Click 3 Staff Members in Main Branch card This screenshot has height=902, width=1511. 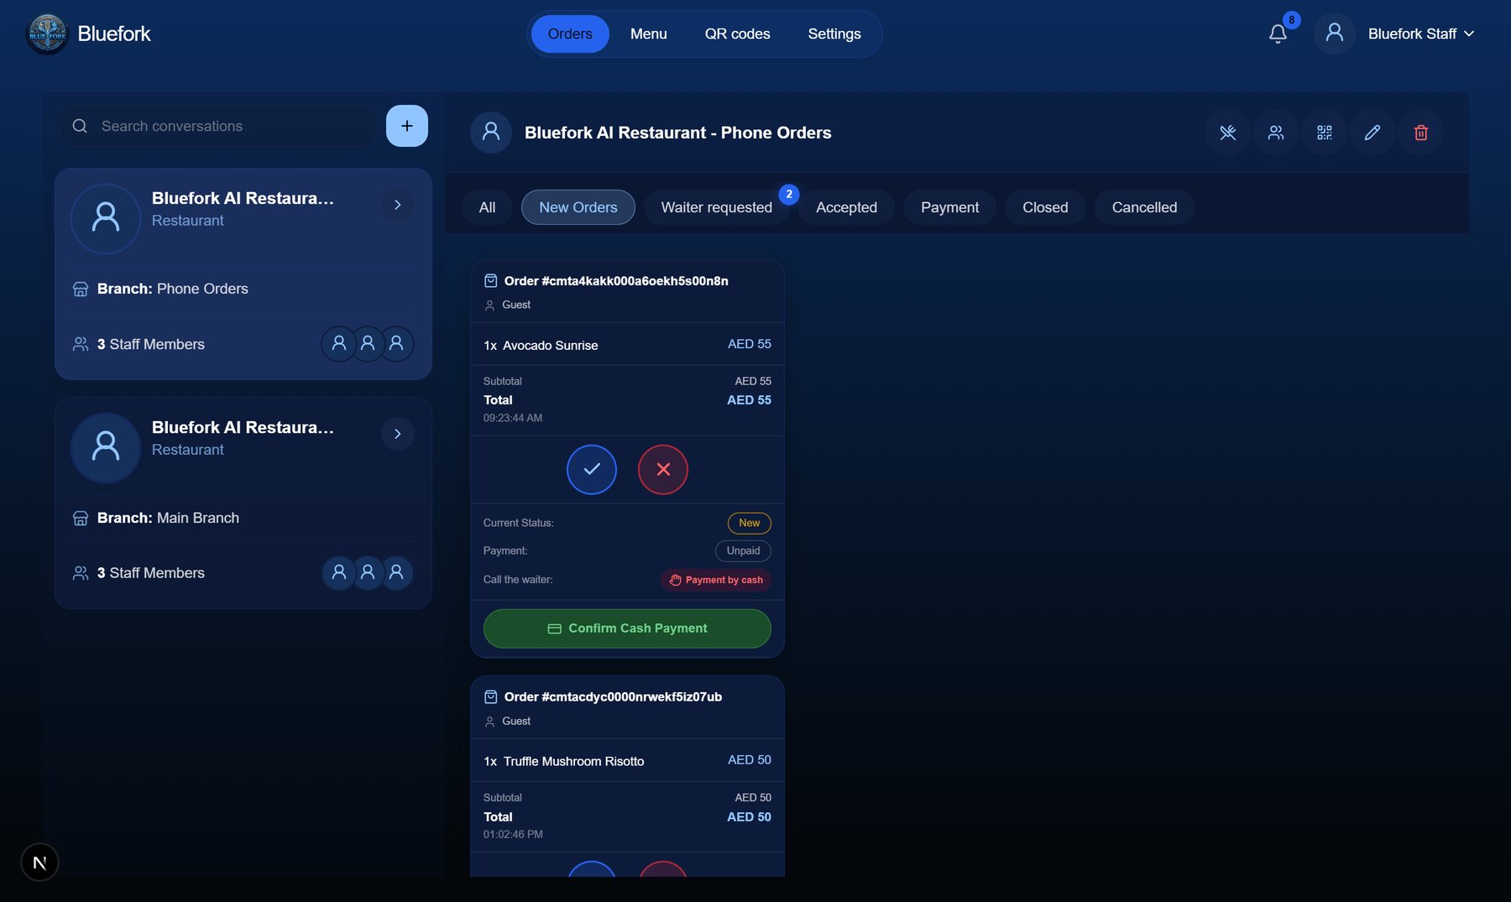151,573
